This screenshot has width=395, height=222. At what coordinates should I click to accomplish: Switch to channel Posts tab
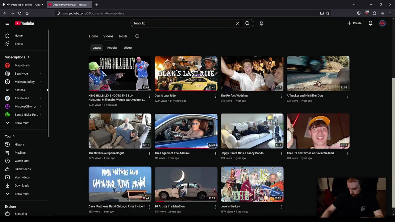tap(123, 36)
